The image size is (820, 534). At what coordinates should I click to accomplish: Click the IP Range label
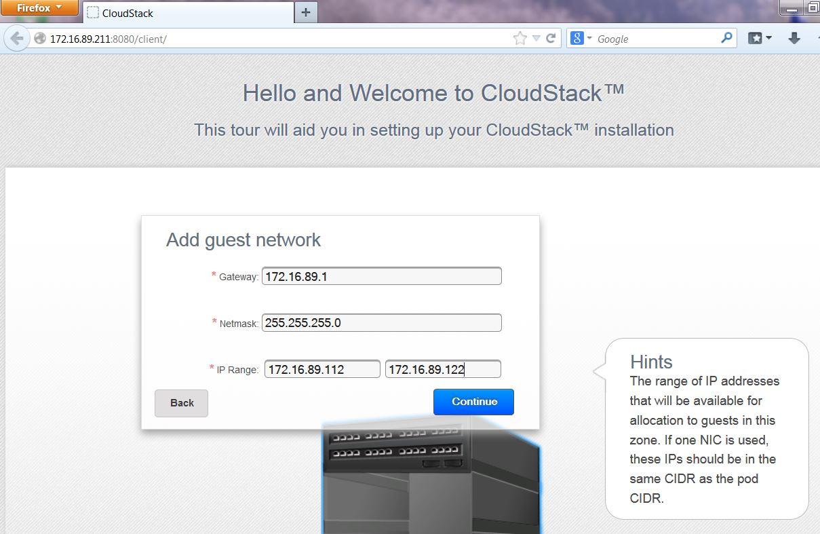(x=237, y=370)
